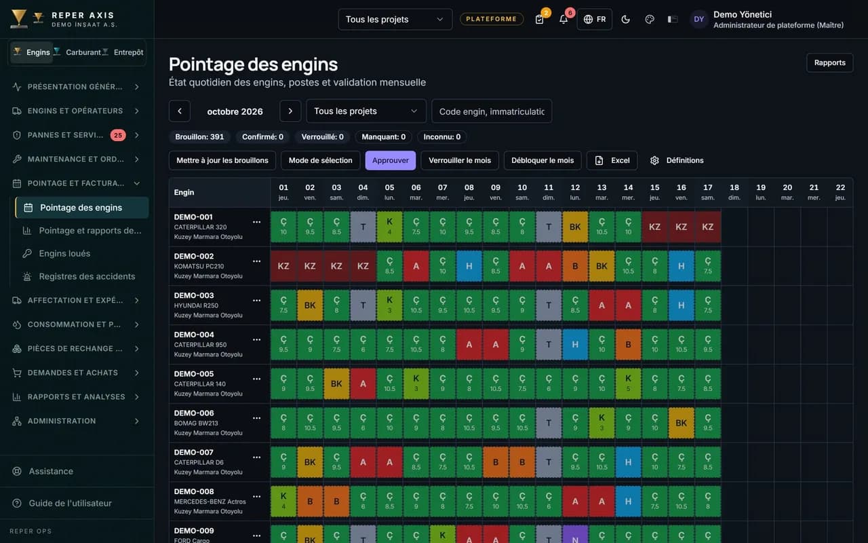This screenshot has width=868, height=543.
Task: Click the Registres des accidents icon
Action: 27,276
